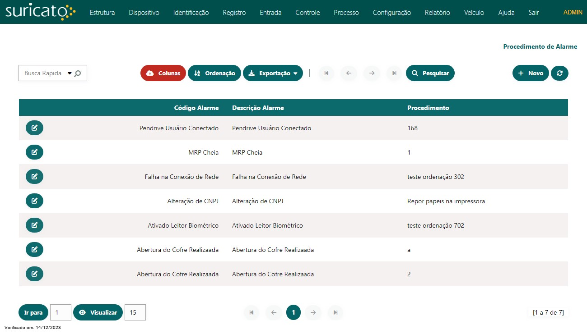Open the Configuração menu
The height and width of the screenshot is (334, 587).
[392, 13]
